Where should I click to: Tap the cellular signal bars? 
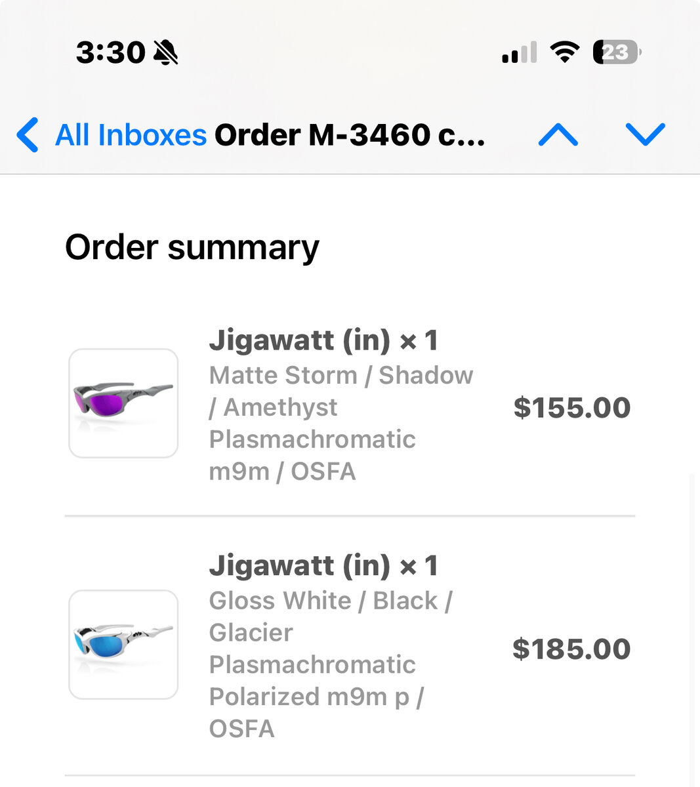(519, 52)
